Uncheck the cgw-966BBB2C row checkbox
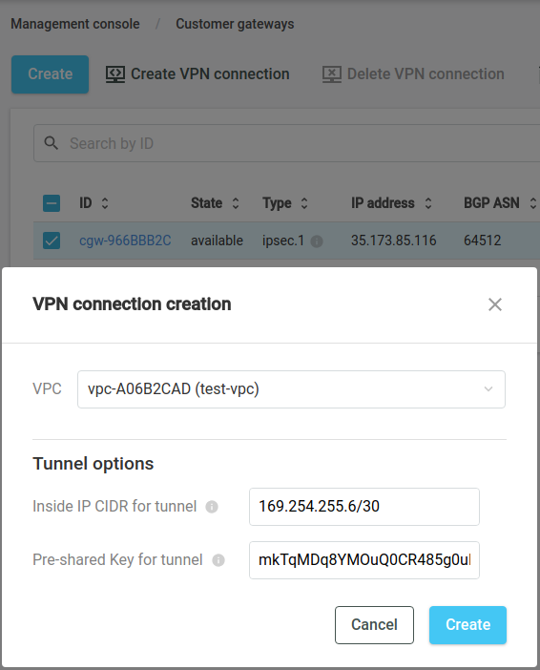 tap(52, 241)
